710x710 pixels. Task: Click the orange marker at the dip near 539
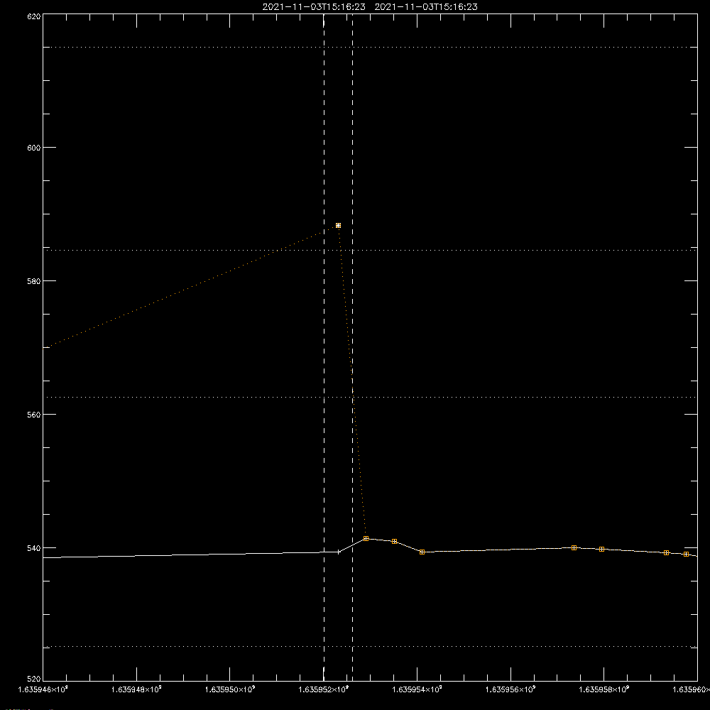(422, 552)
